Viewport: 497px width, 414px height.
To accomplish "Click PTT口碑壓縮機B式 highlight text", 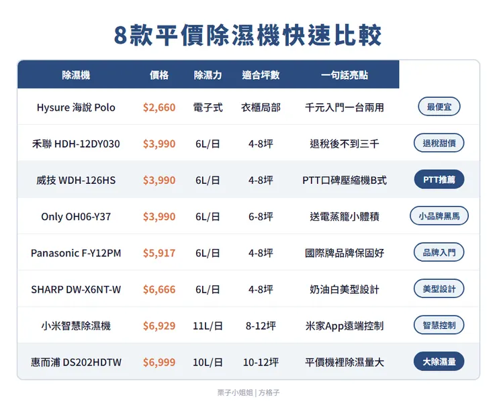I will point(345,180).
